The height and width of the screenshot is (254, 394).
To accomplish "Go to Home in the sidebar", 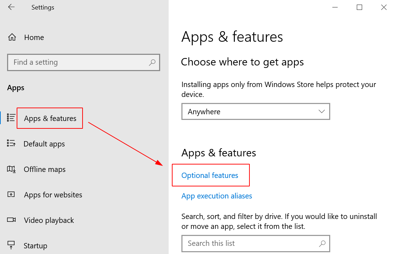I will click(x=34, y=37).
